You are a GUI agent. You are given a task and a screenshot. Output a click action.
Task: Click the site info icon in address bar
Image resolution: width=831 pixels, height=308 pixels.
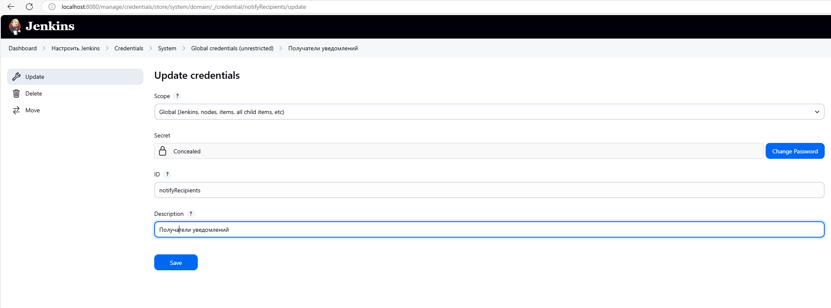[x=52, y=7]
